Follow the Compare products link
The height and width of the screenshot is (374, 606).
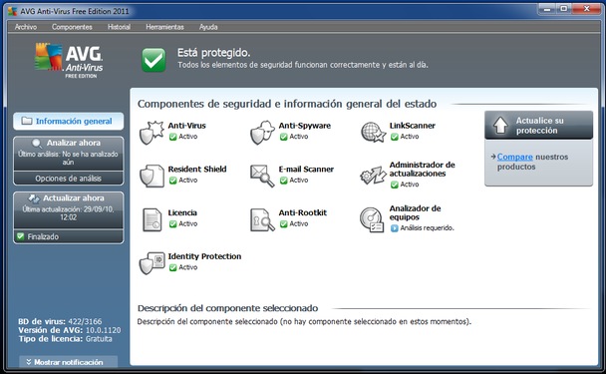(x=514, y=157)
